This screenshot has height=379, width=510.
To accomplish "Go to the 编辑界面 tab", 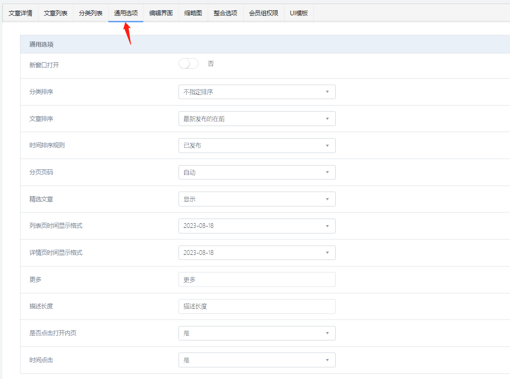I will point(161,13).
